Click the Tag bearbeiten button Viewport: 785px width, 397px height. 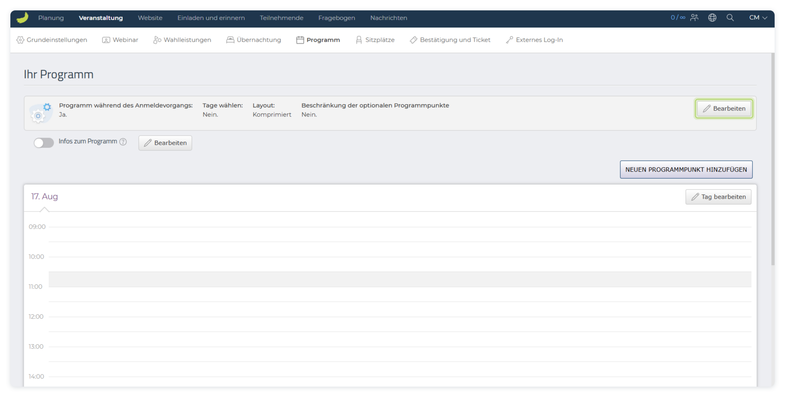(718, 197)
